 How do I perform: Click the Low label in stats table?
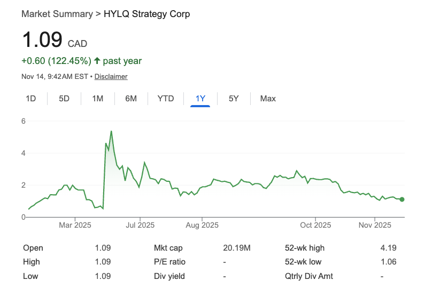click(x=30, y=276)
